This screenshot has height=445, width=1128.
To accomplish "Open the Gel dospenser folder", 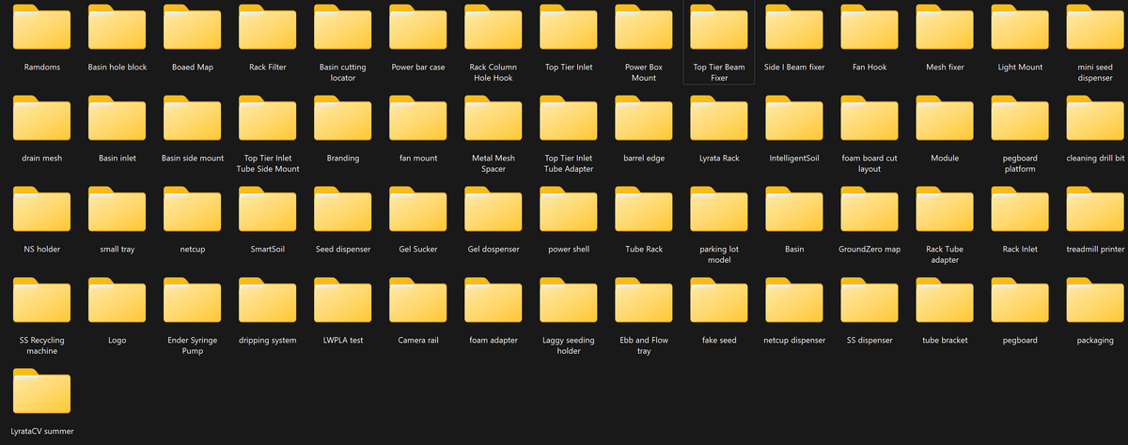I will click(x=493, y=208).
